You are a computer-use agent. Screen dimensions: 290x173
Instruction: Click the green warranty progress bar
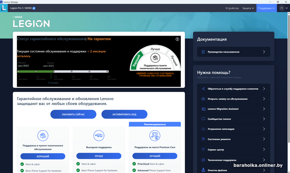click(x=36, y=71)
